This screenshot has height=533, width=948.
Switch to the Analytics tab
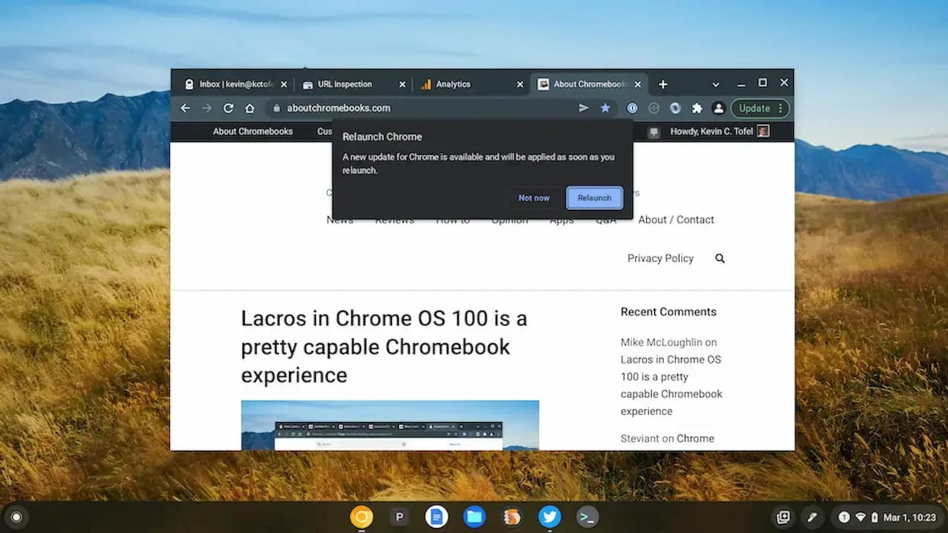click(x=472, y=84)
